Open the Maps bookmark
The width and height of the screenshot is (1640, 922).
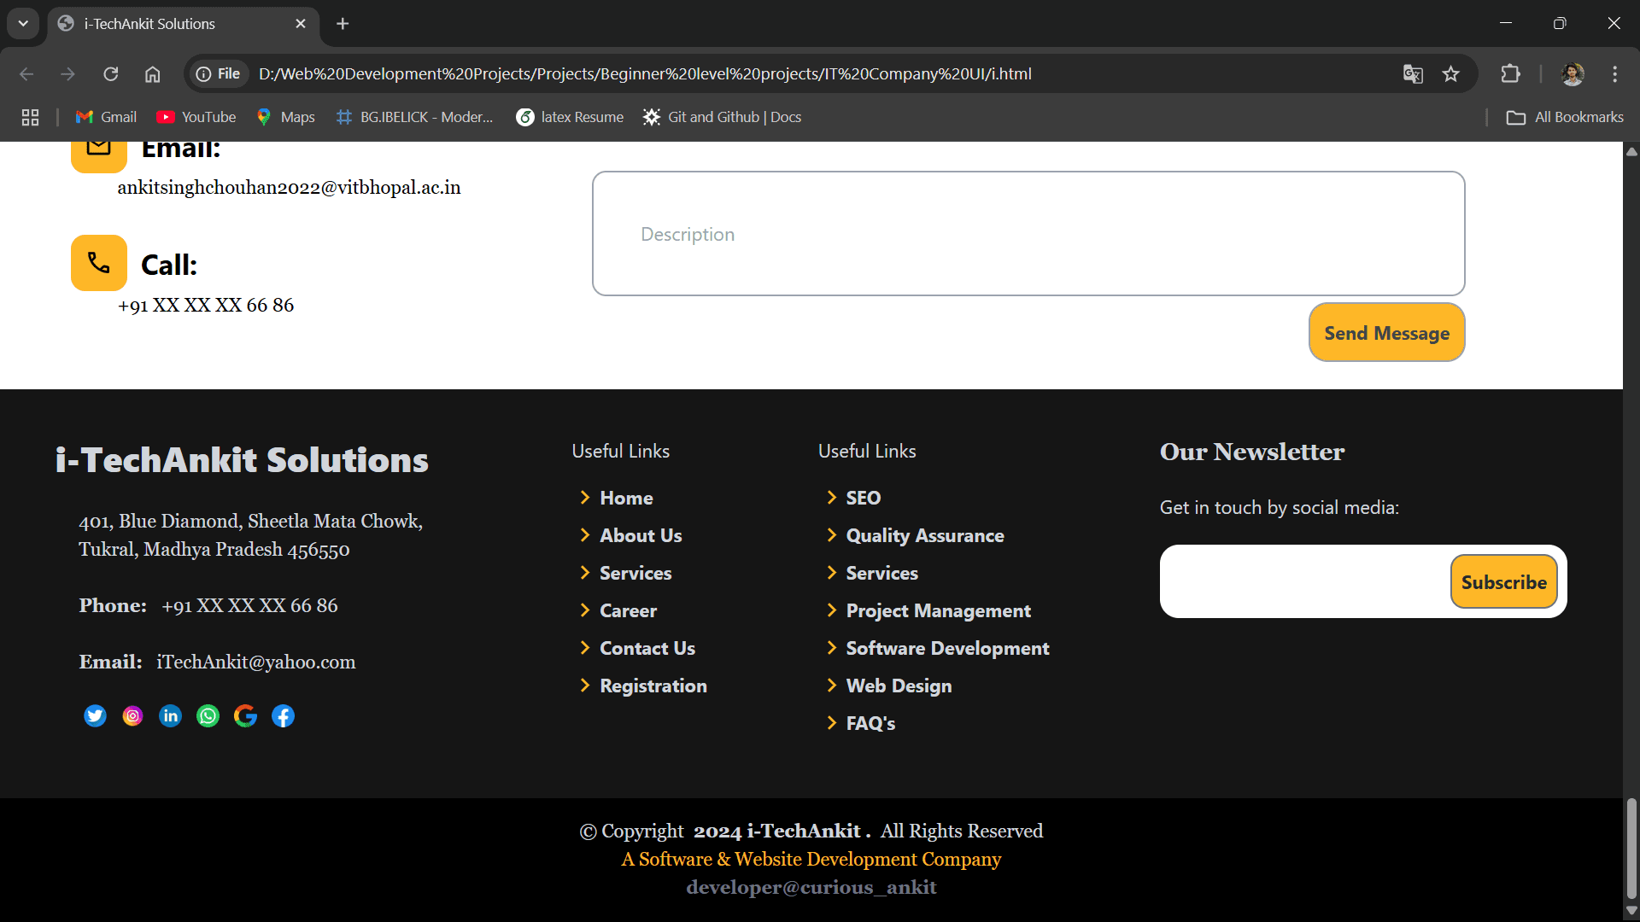(x=285, y=117)
